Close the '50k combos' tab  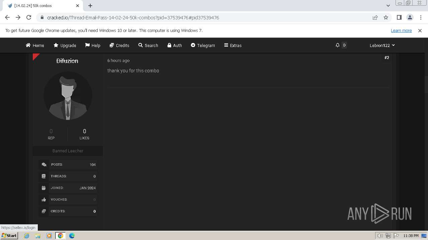pyautogui.click(x=78, y=6)
